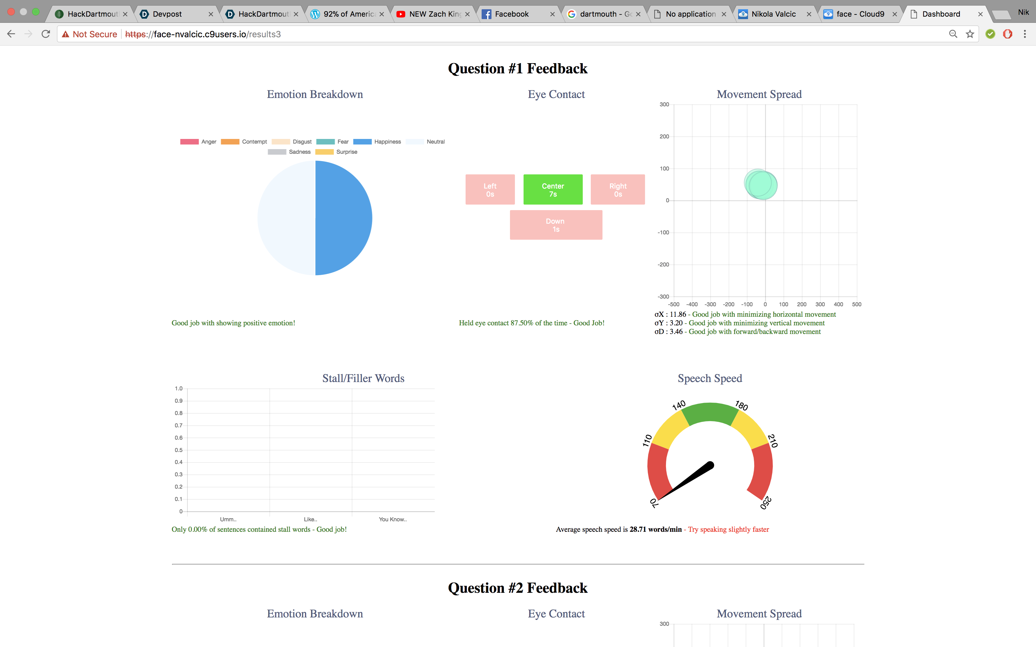Toggle Happiness legend in Emotion Breakdown

coord(377,142)
